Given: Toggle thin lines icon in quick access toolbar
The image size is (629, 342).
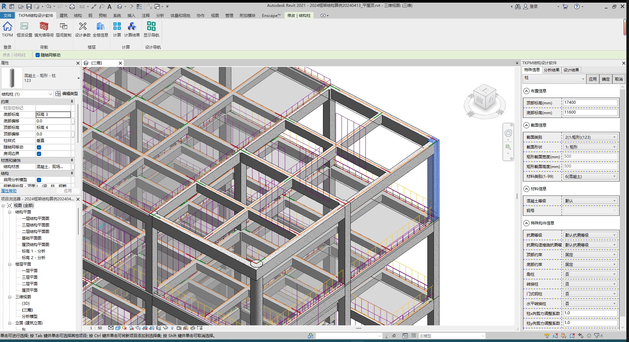Looking at the screenshot, I should pos(139,7).
